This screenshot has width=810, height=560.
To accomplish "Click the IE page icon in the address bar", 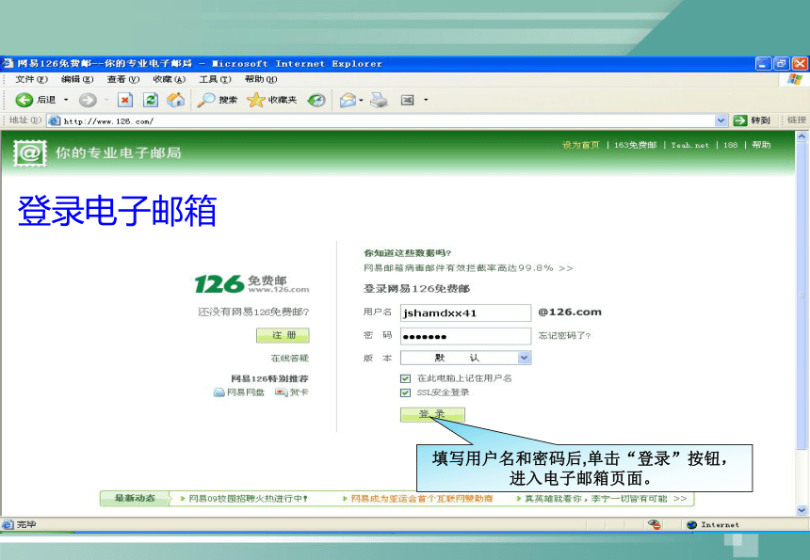I will (54, 120).
